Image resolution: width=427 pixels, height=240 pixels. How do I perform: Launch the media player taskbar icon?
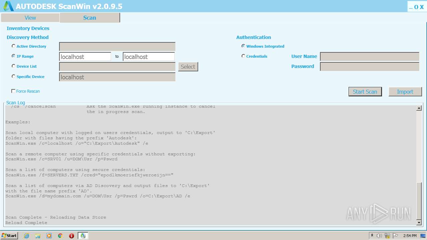click(x=49, y=236)
